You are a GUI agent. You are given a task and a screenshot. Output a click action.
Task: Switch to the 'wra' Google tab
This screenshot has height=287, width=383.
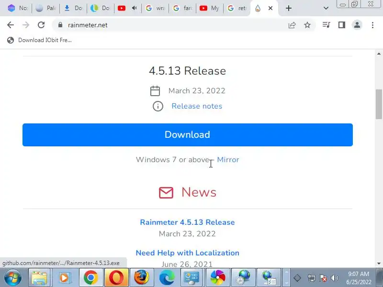click(155, 8)
